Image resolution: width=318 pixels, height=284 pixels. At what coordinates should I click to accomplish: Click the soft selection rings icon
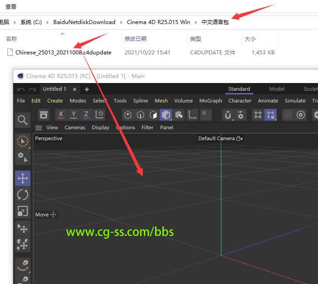(288, 115)
